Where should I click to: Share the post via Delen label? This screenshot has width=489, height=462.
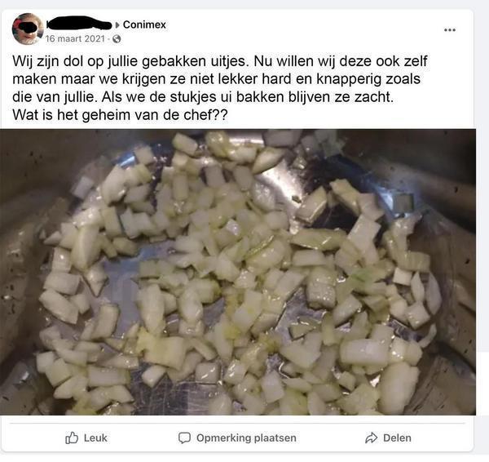397,438
